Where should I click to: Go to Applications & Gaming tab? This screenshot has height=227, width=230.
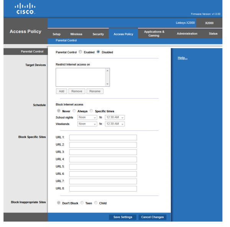click(154, 34)
